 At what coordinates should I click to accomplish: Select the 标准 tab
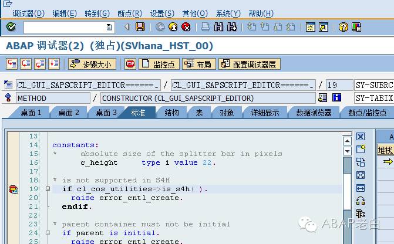click(139, 113)
